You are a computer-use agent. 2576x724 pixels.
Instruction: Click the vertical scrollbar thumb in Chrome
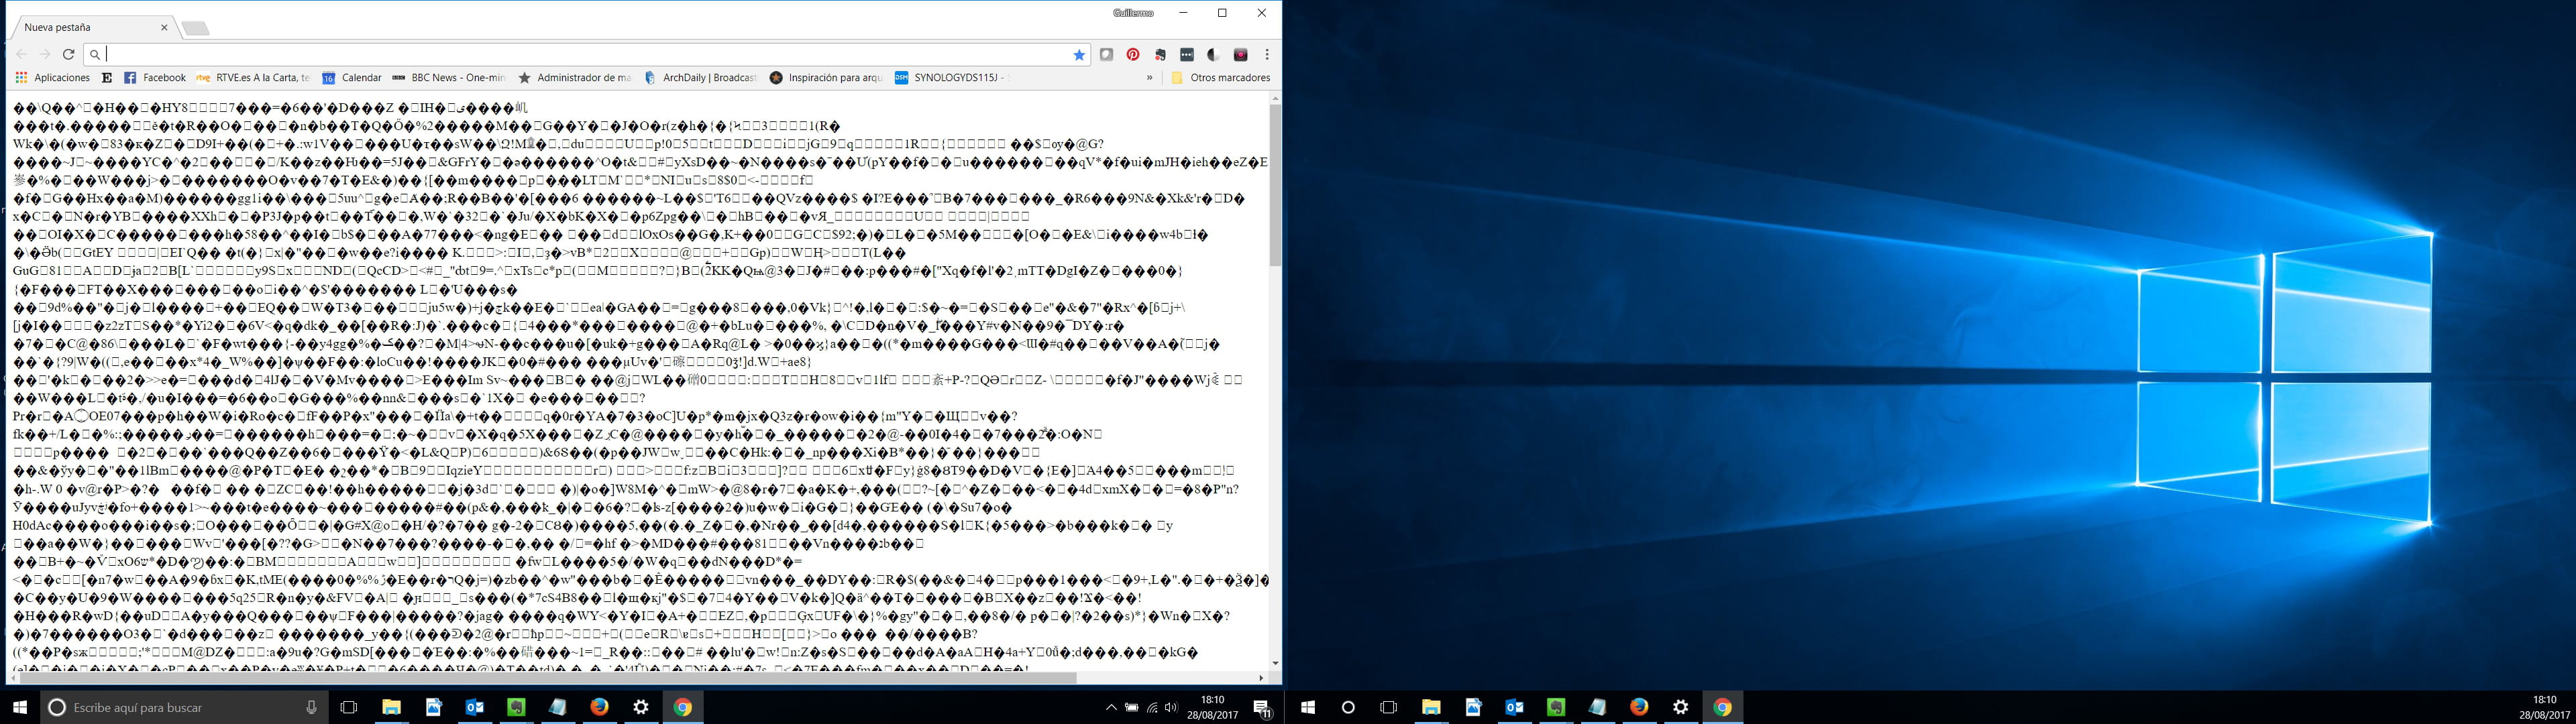click(1275, 185)
